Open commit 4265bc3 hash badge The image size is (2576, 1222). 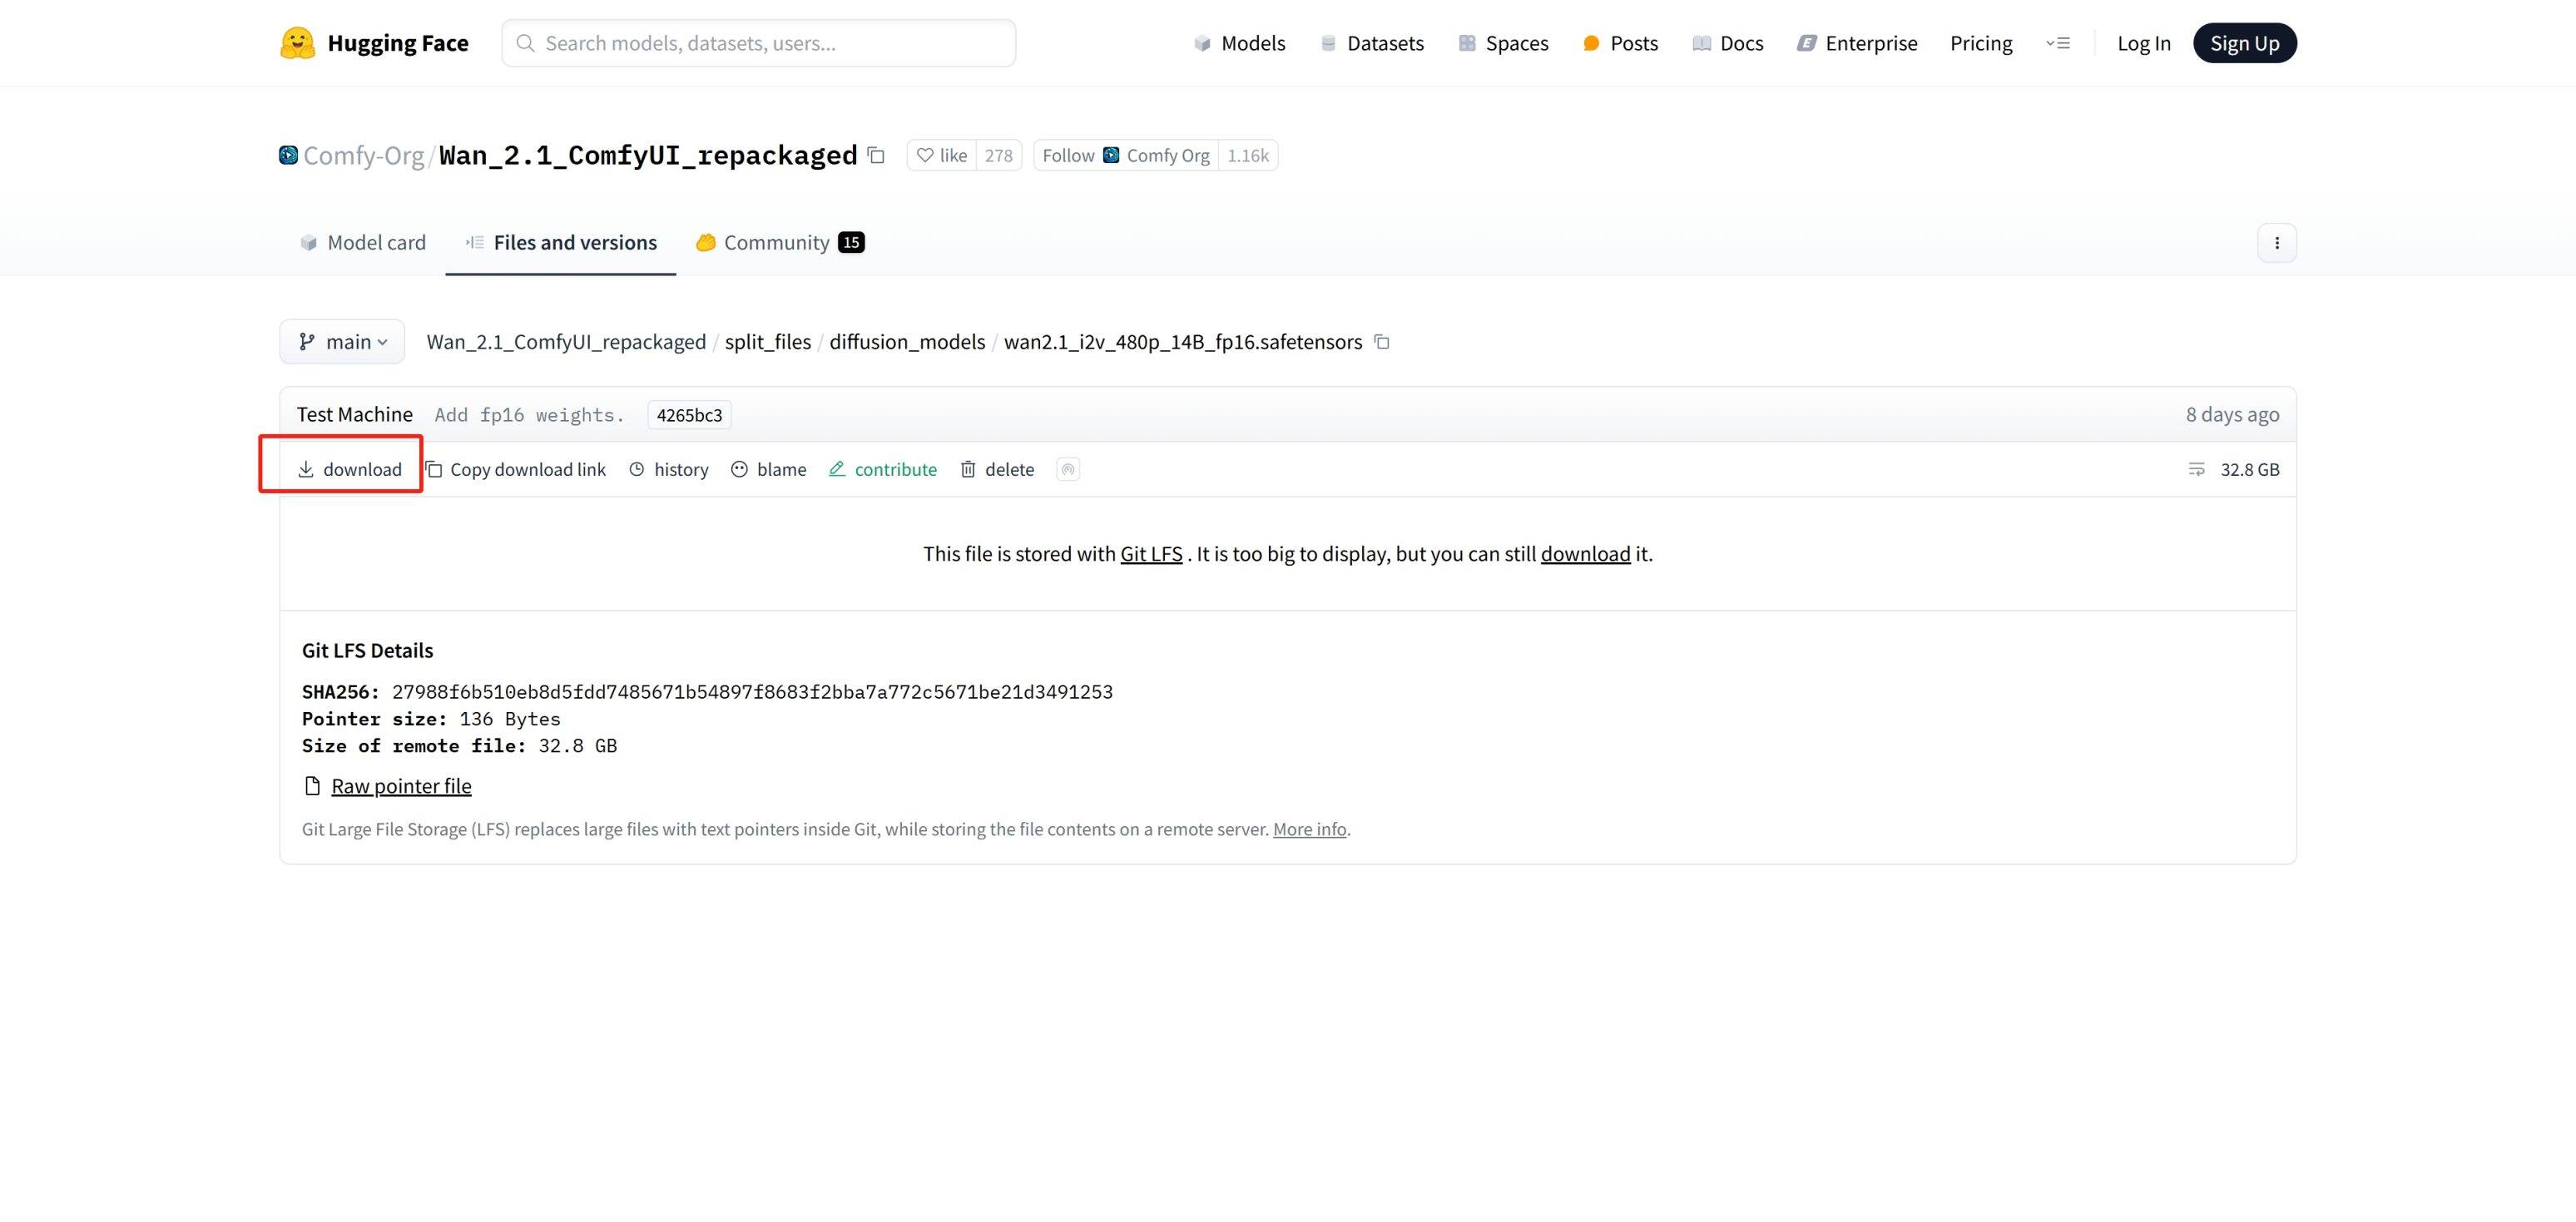[x=689, y=415]
